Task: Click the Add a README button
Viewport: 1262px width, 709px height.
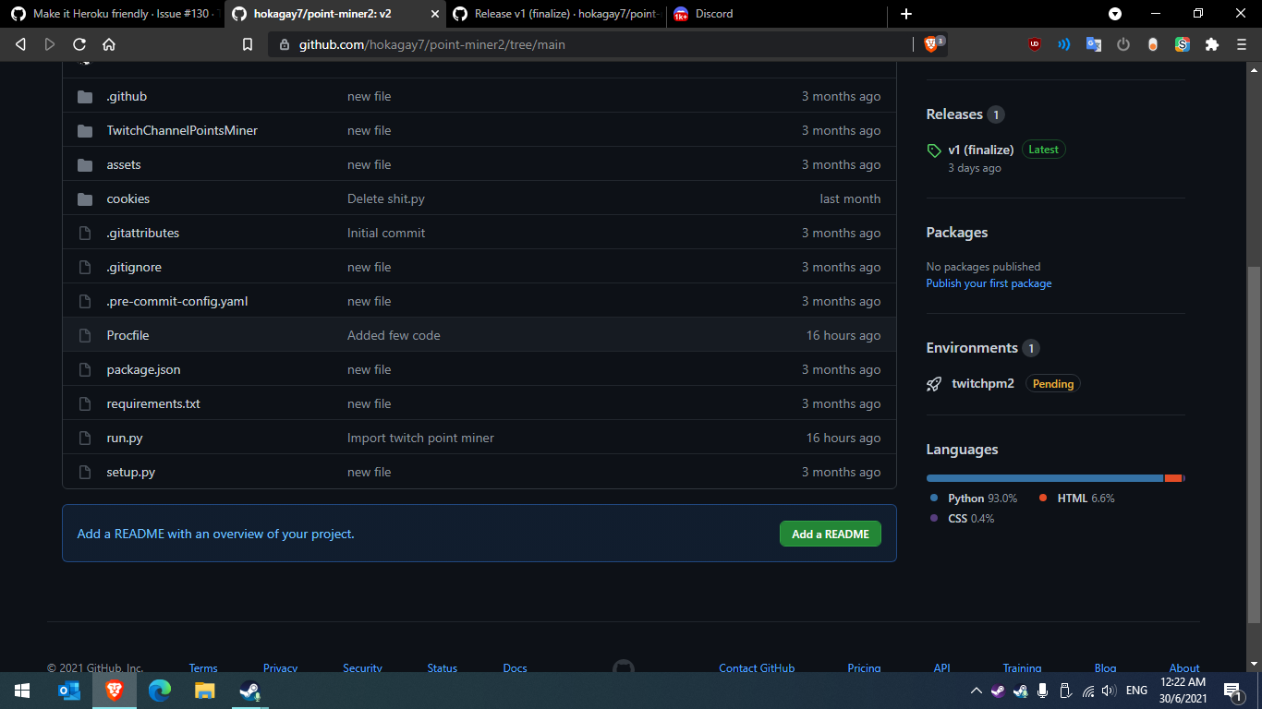Action: point(829,534)
